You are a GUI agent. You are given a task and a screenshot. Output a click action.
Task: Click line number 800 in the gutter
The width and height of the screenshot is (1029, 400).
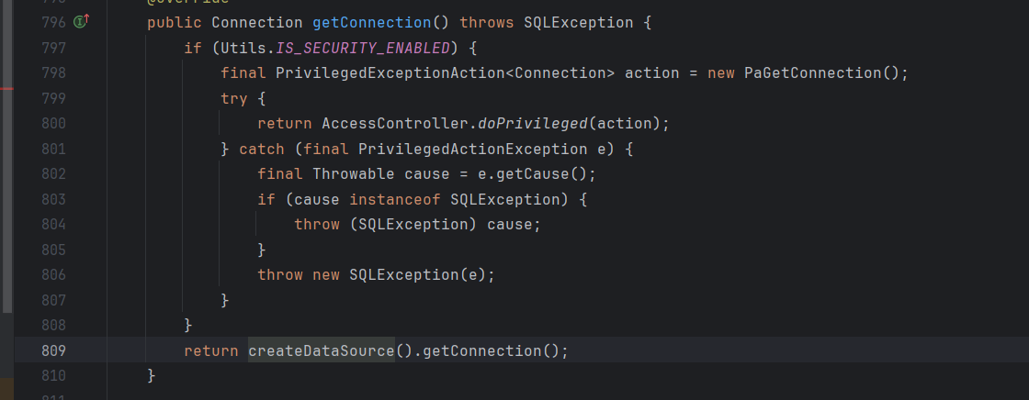point(53,123)
